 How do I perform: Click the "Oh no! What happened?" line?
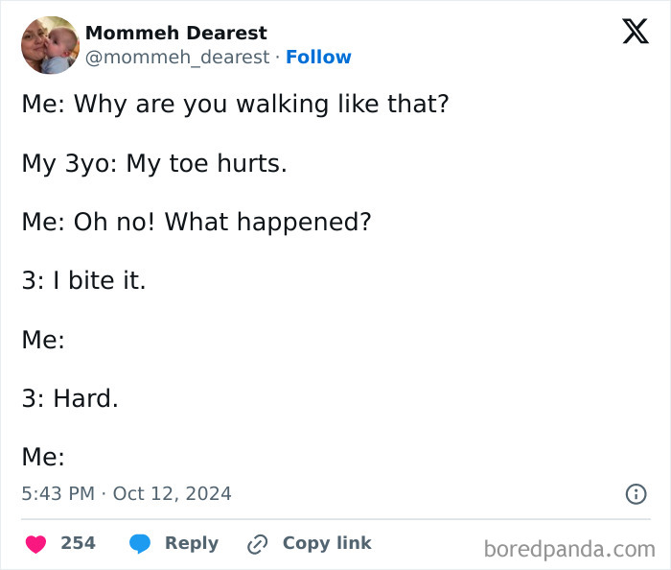(197, 222)
